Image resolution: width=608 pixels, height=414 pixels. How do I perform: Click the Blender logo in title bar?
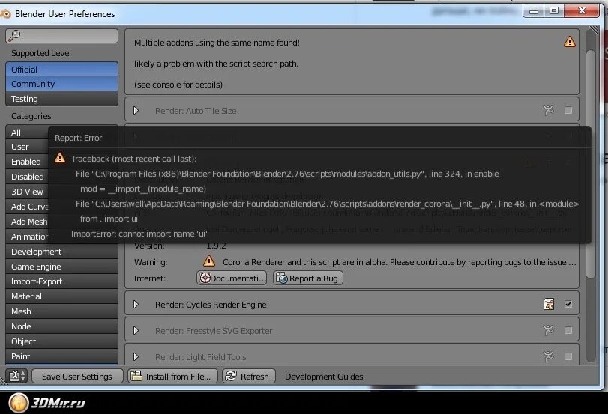point(5,14)
